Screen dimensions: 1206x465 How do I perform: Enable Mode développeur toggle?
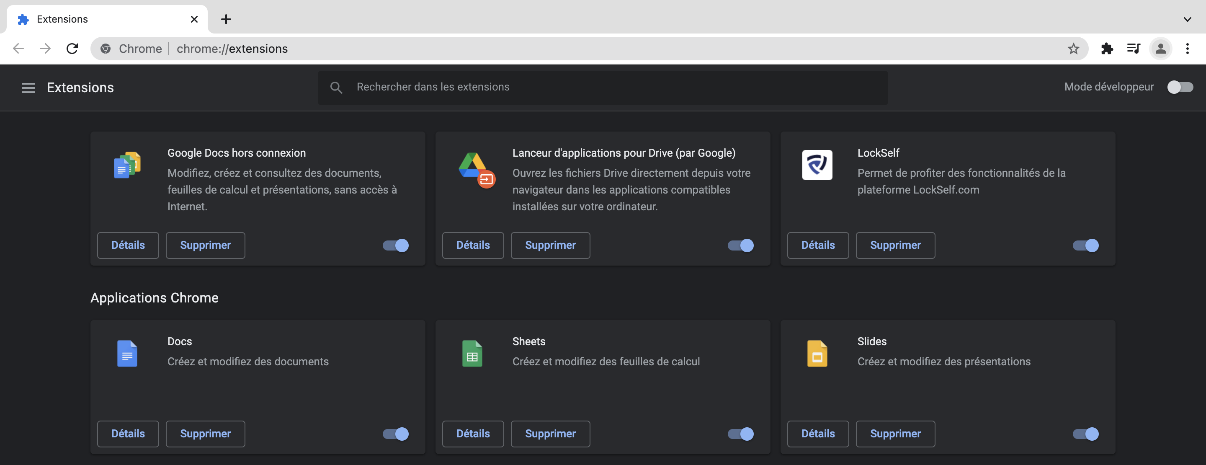pyautogui.click(x=1180, y=87)
